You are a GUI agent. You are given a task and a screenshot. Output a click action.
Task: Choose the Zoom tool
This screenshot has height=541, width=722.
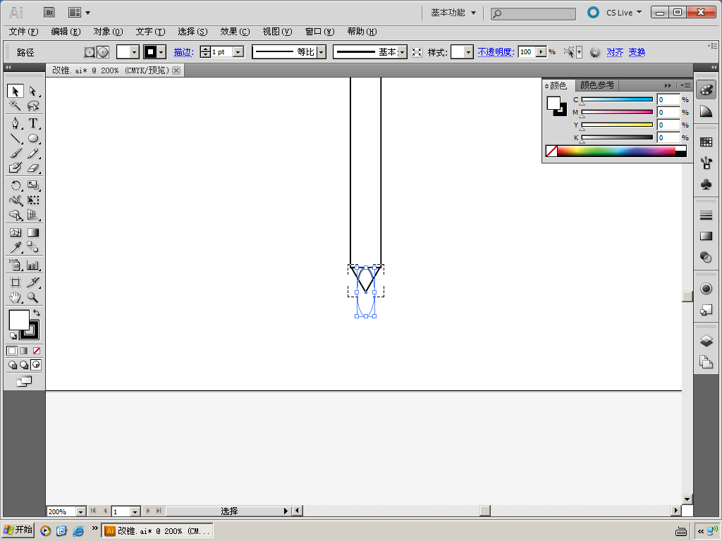pyautogui.click(x=32, y=297)
